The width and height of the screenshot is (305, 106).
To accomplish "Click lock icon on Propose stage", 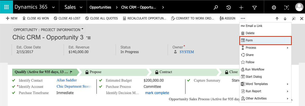I will 87,72.
